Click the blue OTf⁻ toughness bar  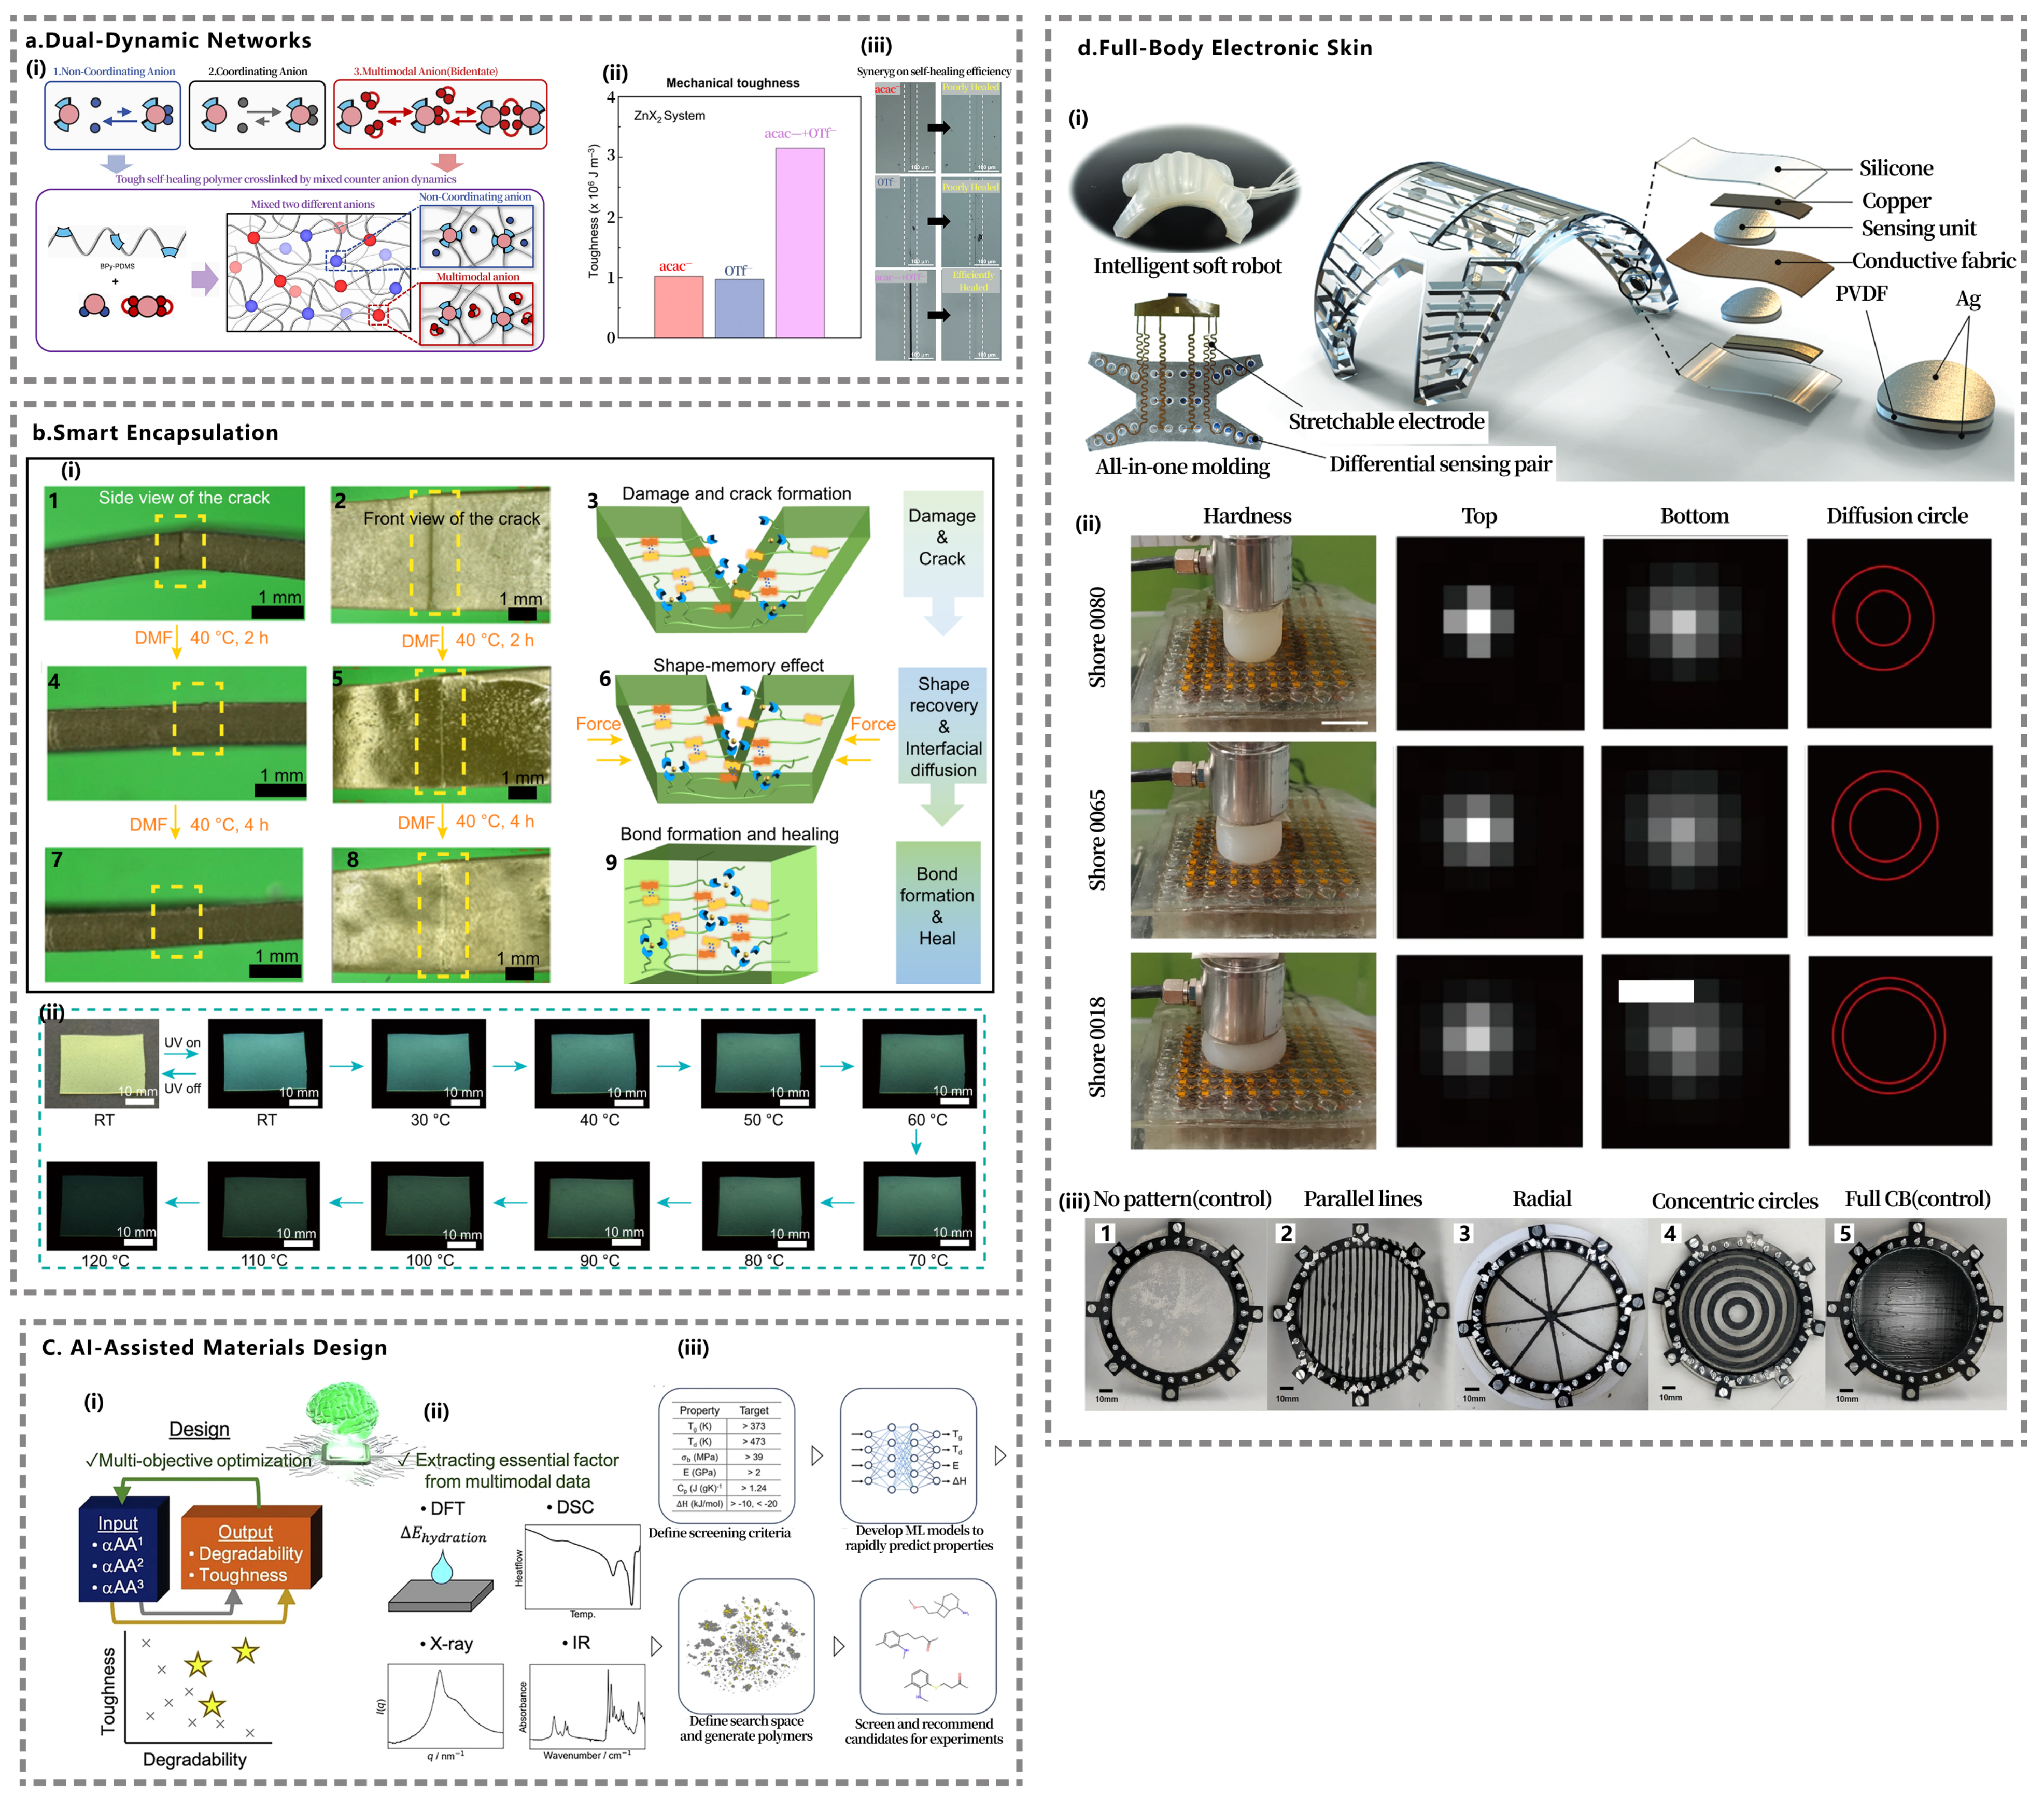click(x=739, y=308)
